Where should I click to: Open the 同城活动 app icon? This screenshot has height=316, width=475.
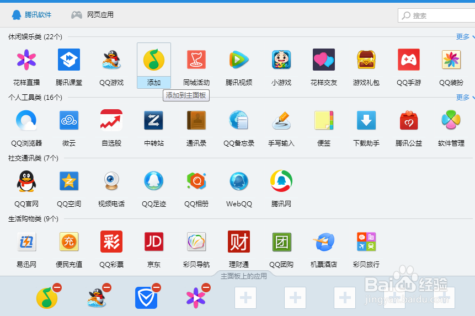196,60
